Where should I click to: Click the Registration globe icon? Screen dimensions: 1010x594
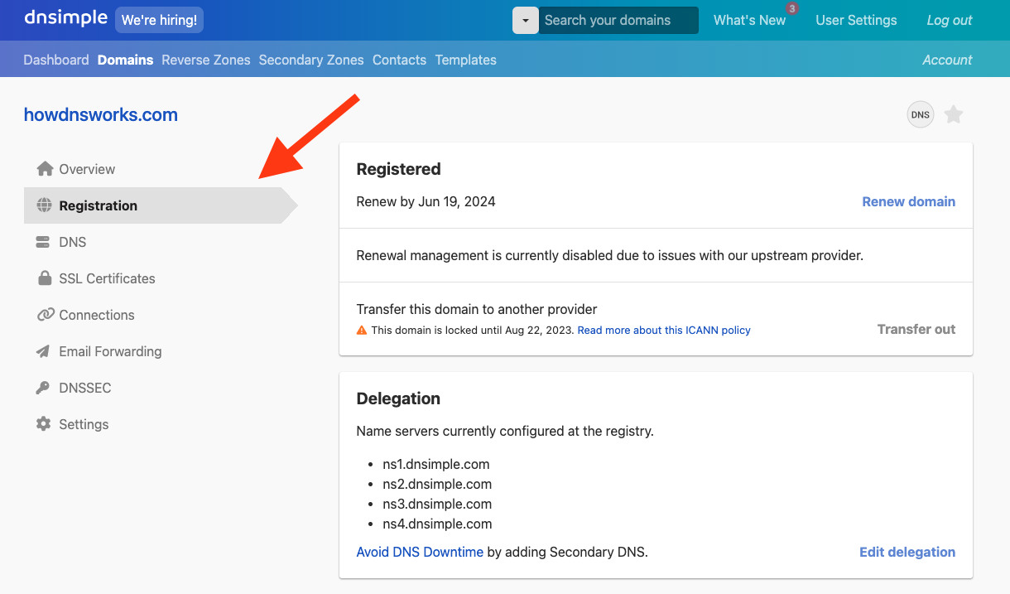[x=45, y=205]
